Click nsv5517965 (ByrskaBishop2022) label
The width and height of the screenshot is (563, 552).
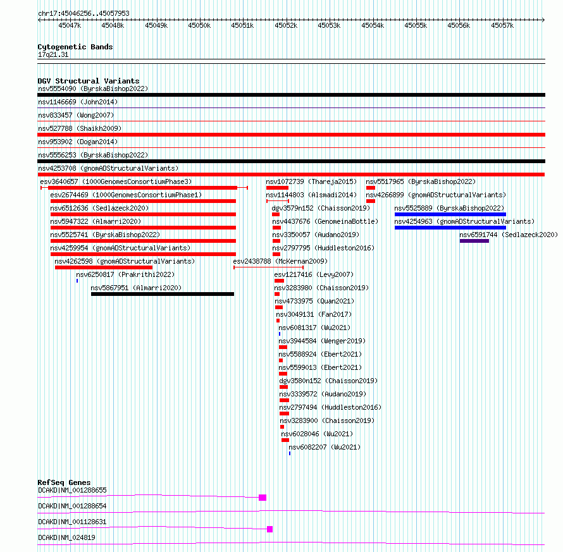click(x=421, y=181)
